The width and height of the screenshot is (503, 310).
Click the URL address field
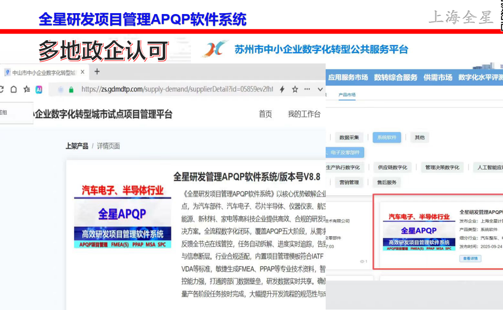[x=177, y=89]
